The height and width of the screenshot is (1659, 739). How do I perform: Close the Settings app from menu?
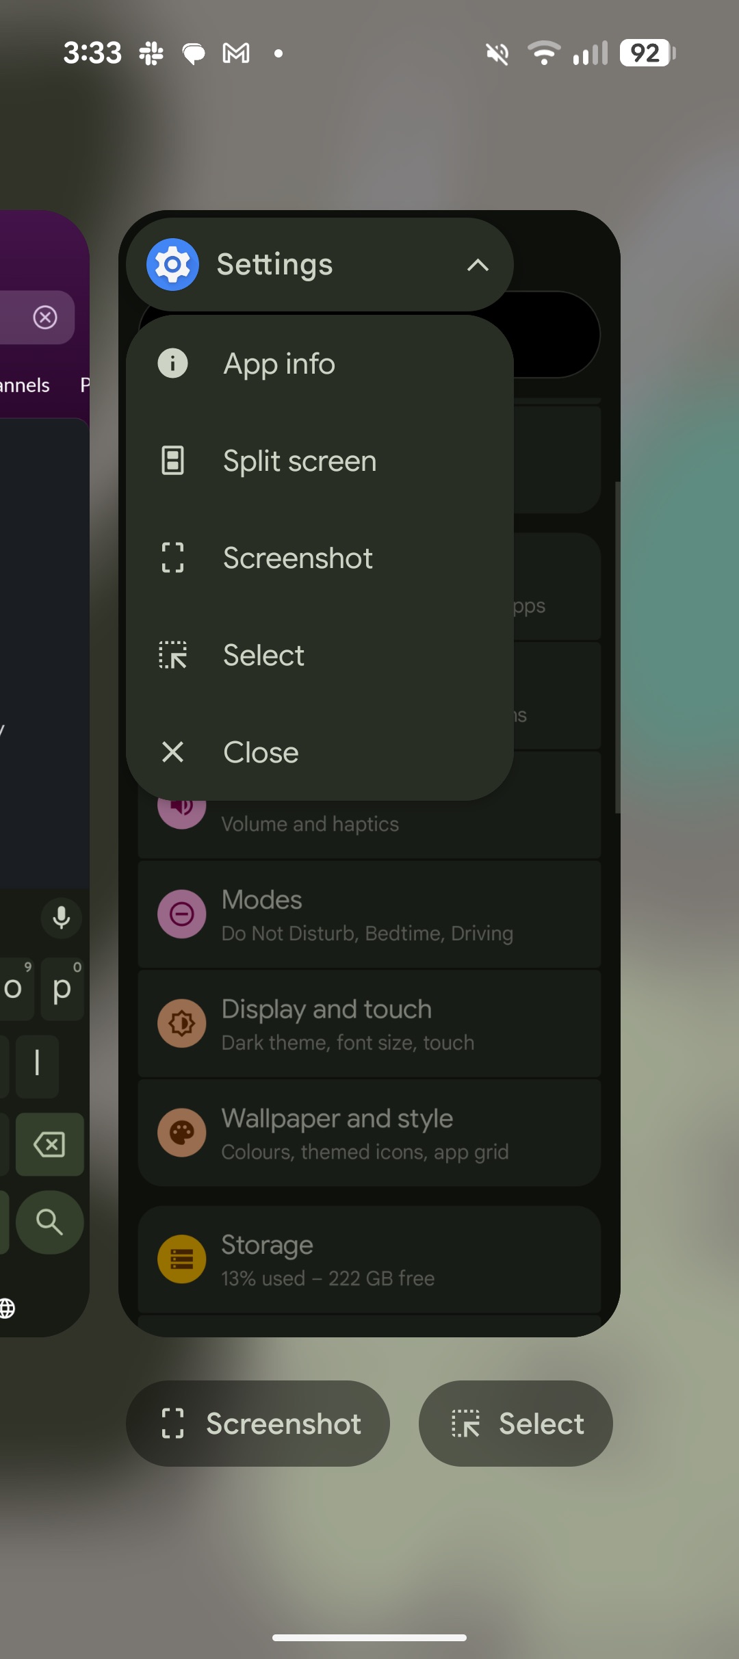pos(261,752)
